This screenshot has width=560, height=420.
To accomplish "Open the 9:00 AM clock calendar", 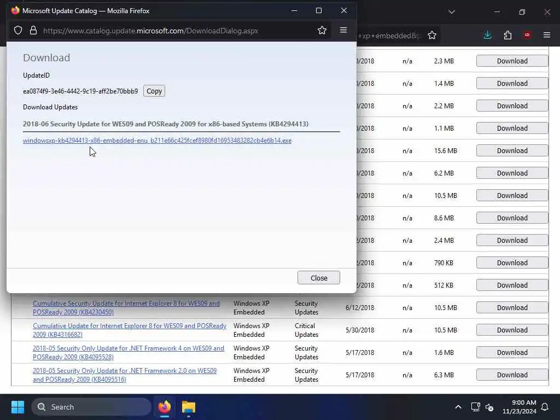I will click(520, 407).
